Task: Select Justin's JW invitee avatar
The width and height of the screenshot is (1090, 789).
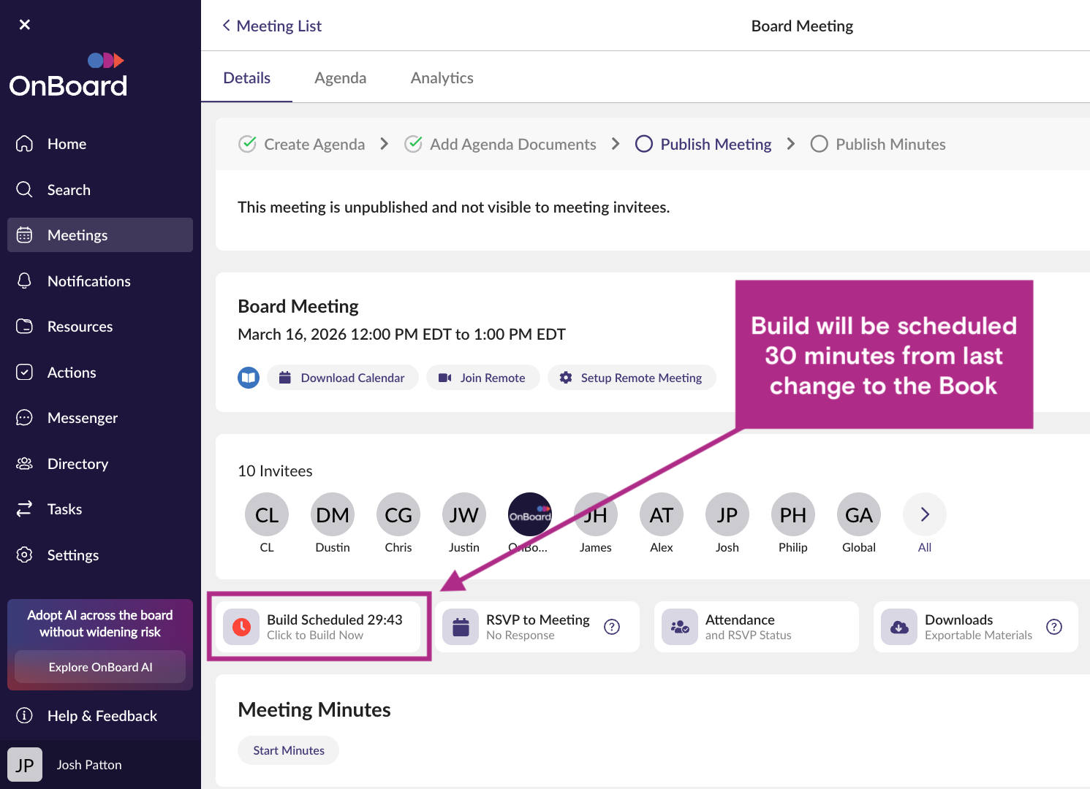Action: [464, 515]
